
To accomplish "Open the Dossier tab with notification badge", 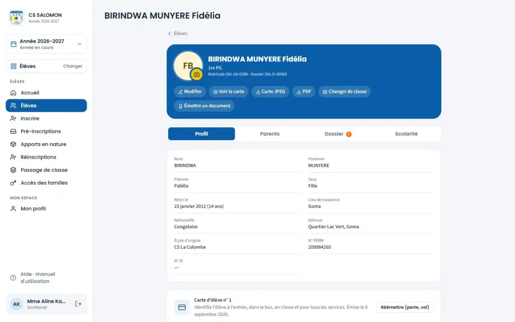I will point(338,134).
